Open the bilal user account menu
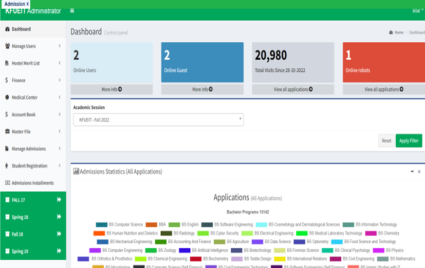 [x=418, y=11]
